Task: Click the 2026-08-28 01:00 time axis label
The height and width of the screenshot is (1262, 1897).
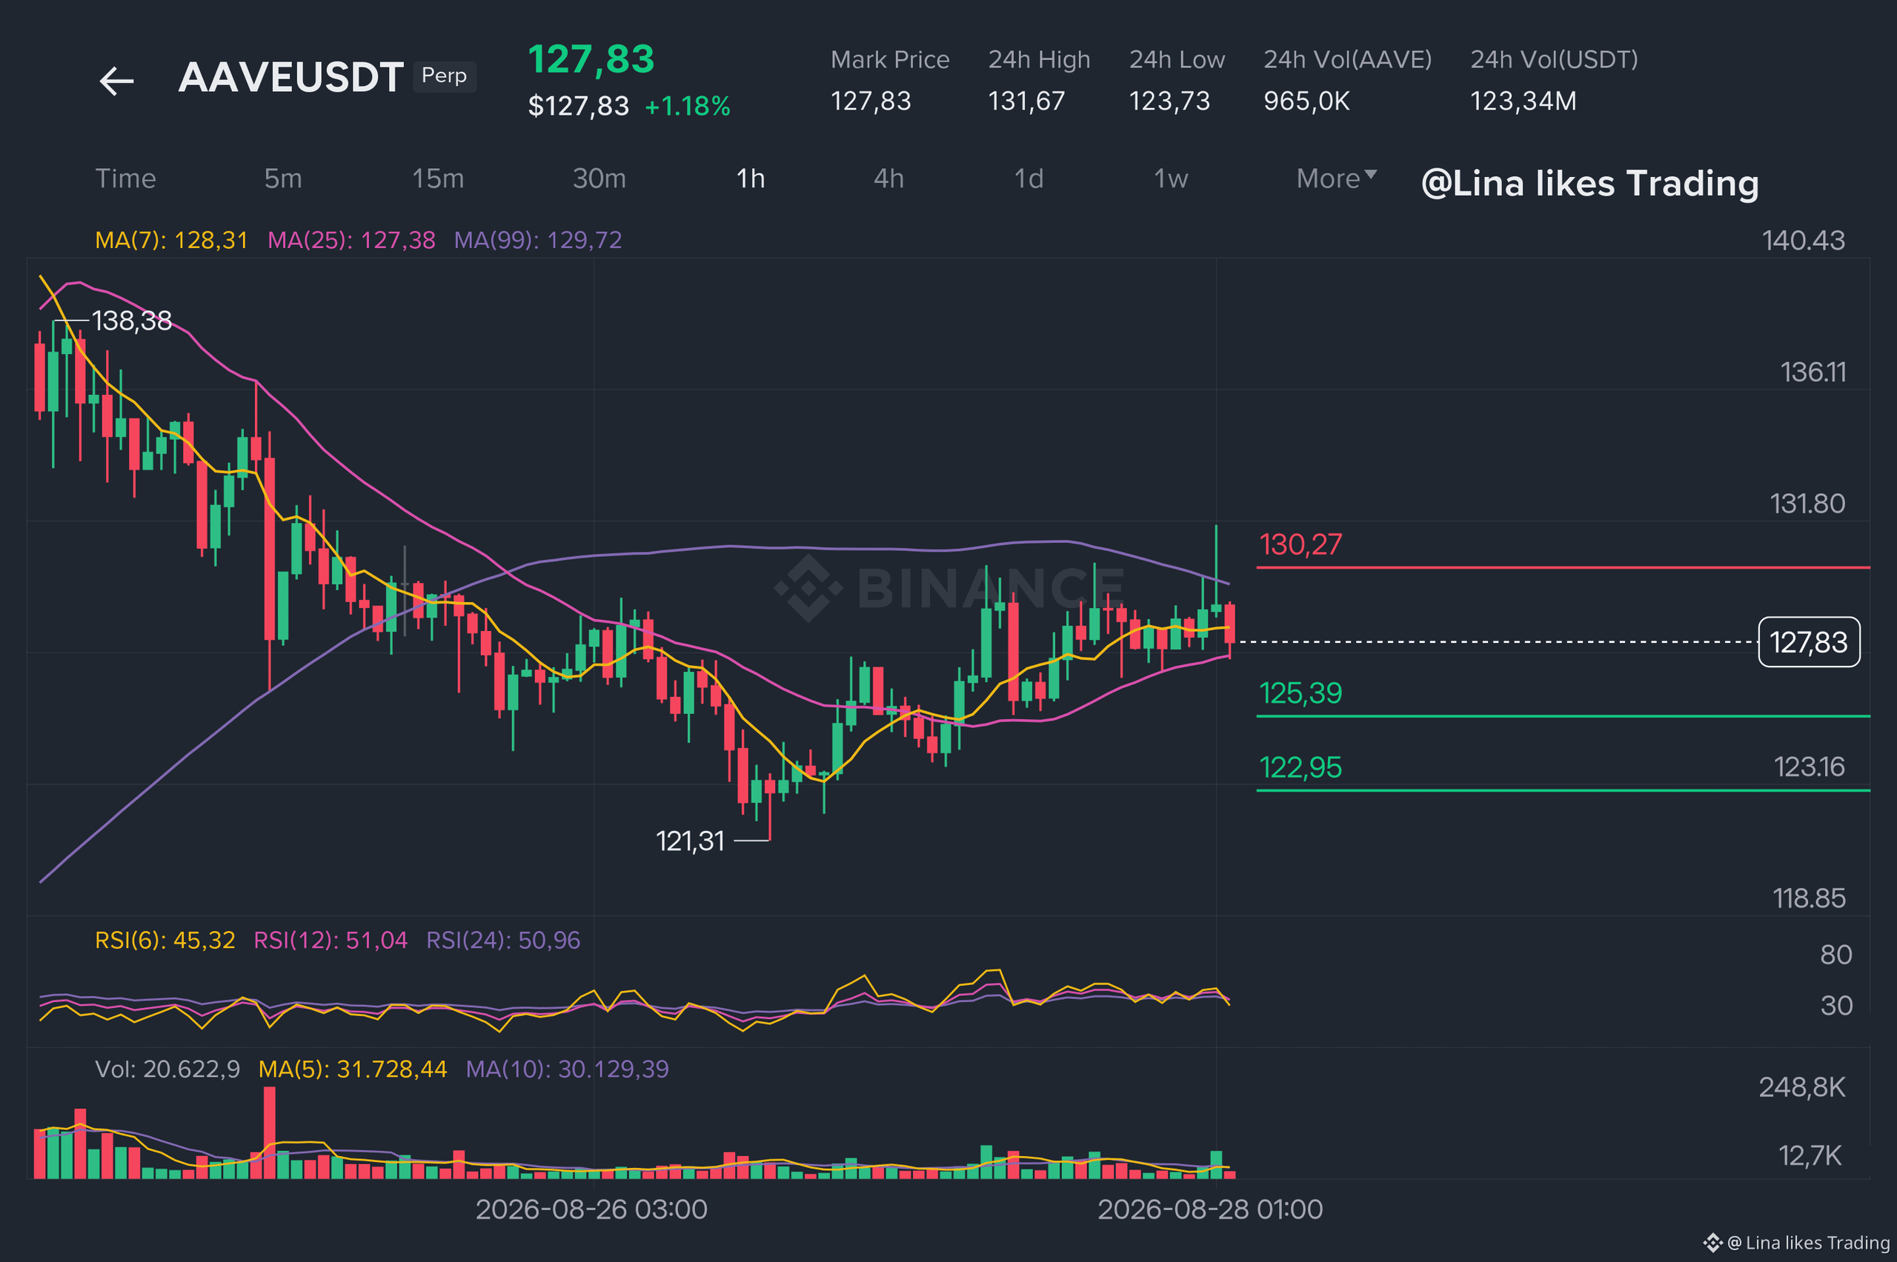Action: click(1210, 1209)
